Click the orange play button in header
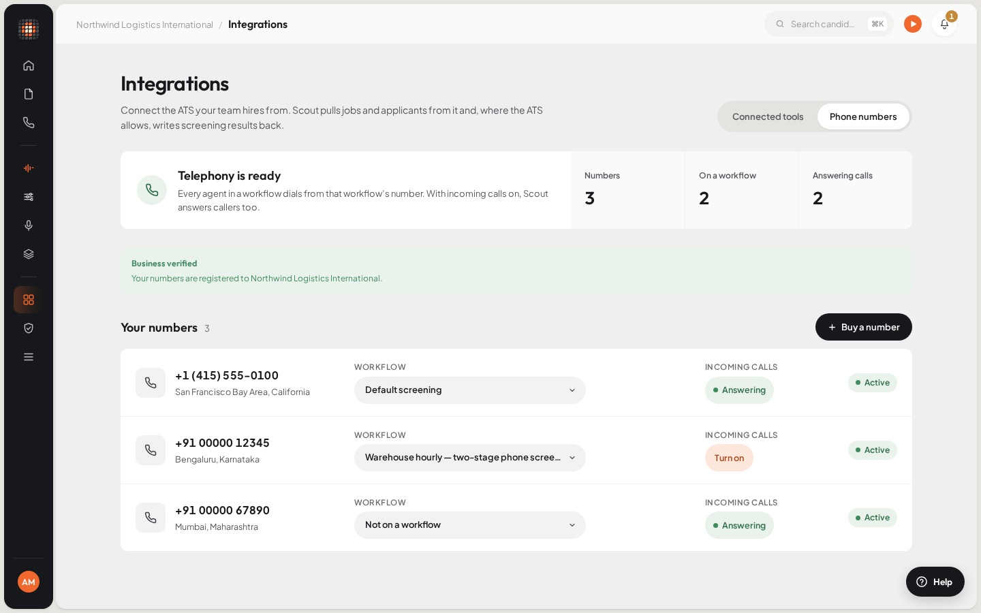981x613 pixels. (x=913, y=24)
